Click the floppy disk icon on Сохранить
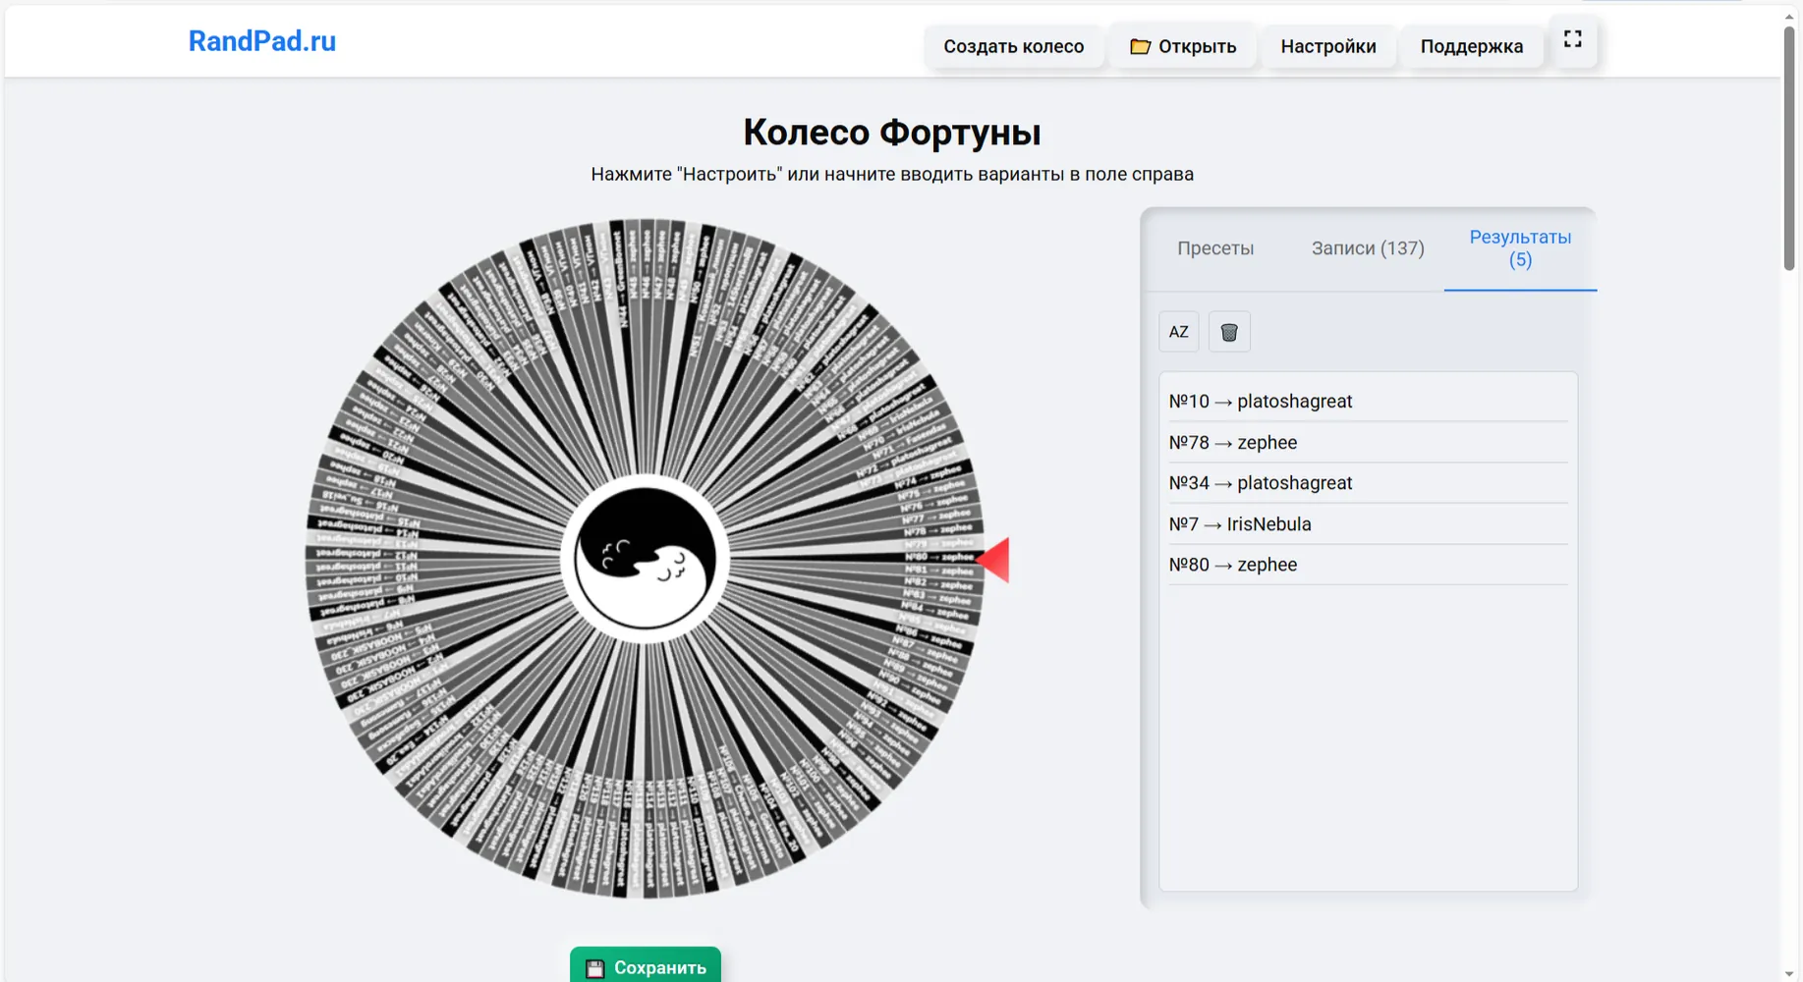 [x=594, y=968]
